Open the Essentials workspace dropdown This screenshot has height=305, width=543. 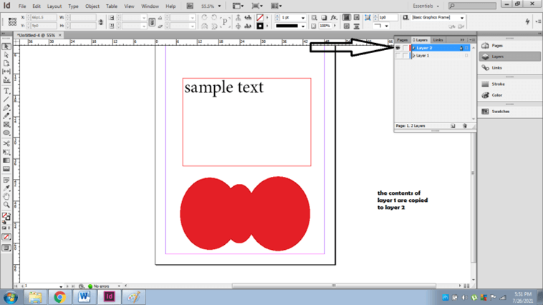(x=426, y=6)
